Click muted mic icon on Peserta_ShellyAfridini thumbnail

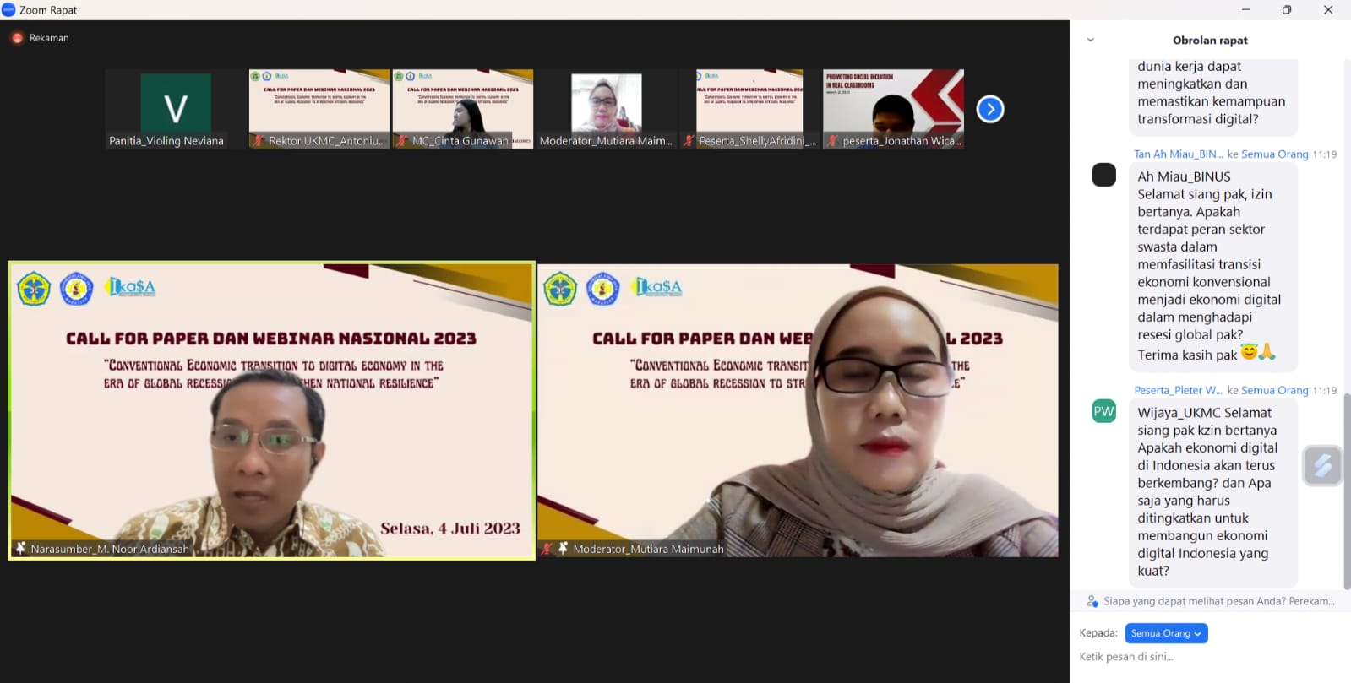[x=689, y=141]
